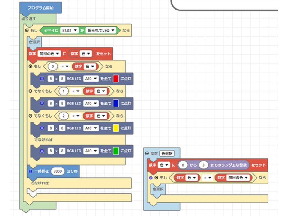Edit the random range maximum value 3
This screenshot has width=288, height=216.
[203, 165]
